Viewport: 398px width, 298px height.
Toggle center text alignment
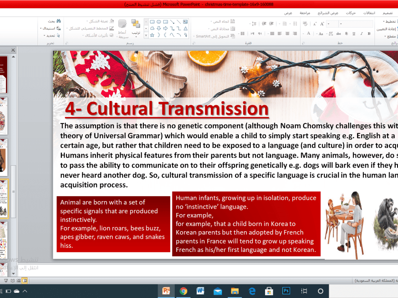[287, 33]
